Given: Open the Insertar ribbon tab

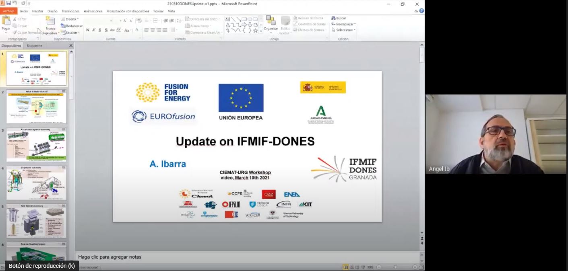Looking at the screenshot, I should coord(37,11).
